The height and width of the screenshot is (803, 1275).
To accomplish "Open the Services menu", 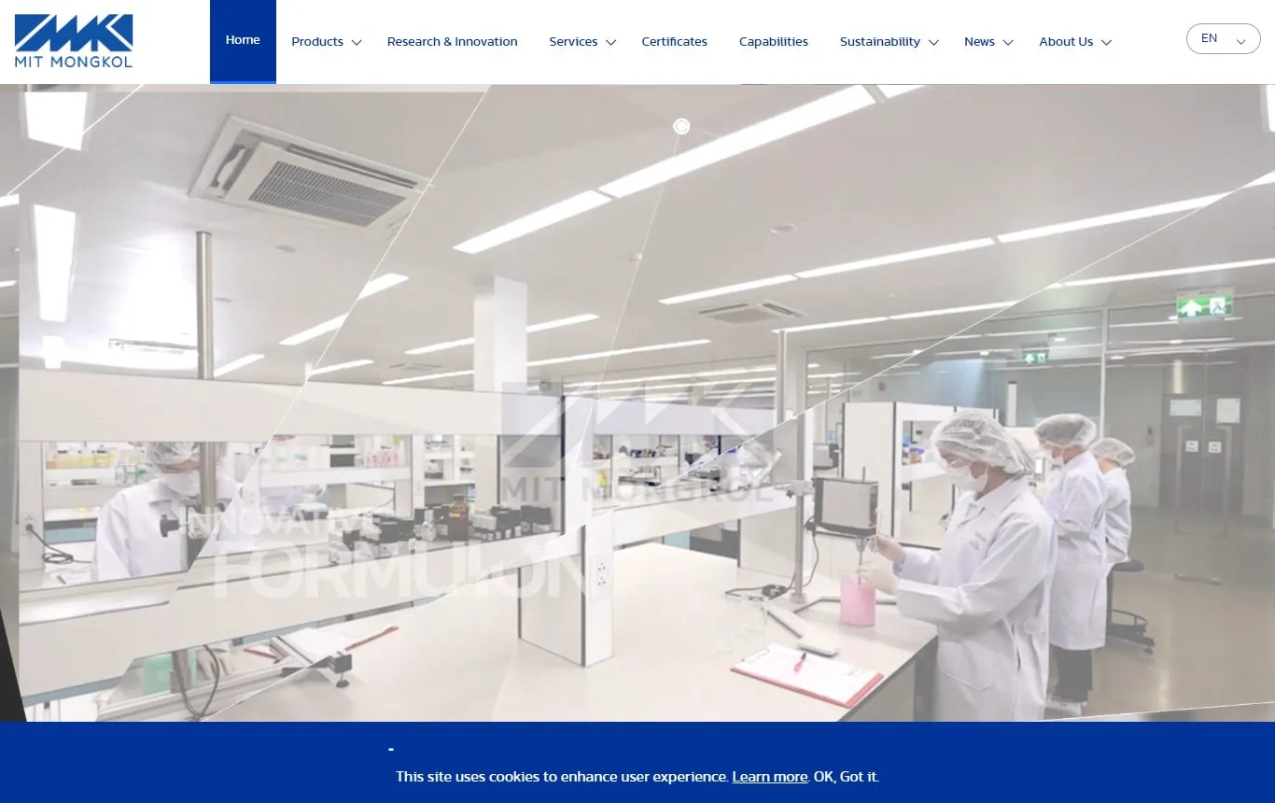I will 573,42.
